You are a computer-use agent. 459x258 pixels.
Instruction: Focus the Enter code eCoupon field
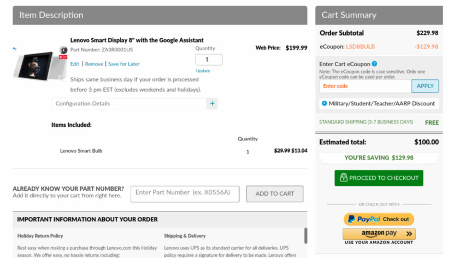(365, 86)
